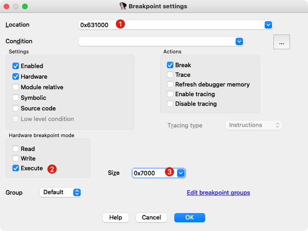
Task: Uncheck the Hardware setting
Action: pos(16,76)
